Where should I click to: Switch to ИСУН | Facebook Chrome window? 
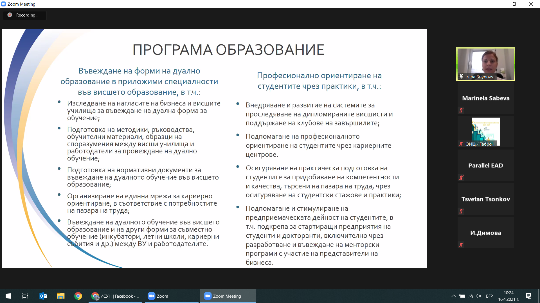pos(116,296)
